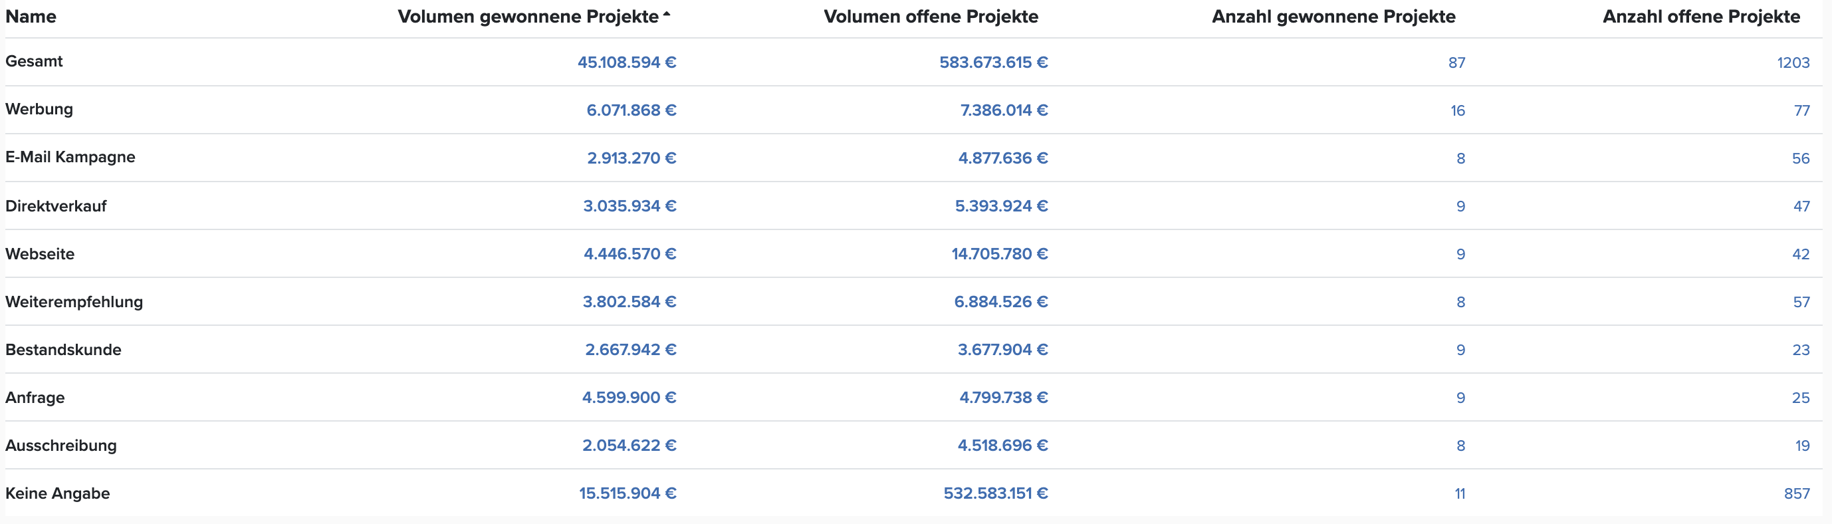Open Gesamt won volume 45.108.594 €
This screenshot has width=1832, height=524.
click(x=627, y=63)
